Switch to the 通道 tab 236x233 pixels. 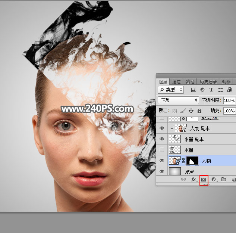(x=176, y=82)
